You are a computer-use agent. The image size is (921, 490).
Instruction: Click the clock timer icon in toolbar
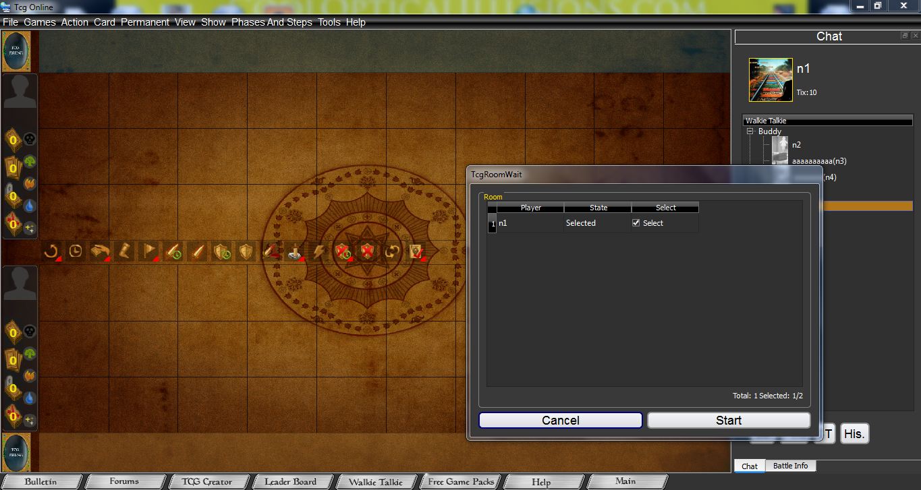(x=76, y=251)
